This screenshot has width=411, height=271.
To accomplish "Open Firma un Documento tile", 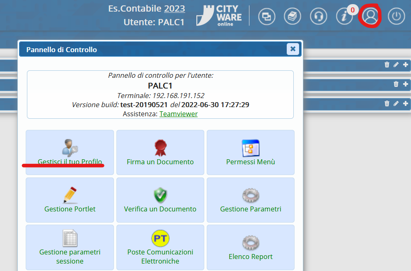I will click(160, 152).
